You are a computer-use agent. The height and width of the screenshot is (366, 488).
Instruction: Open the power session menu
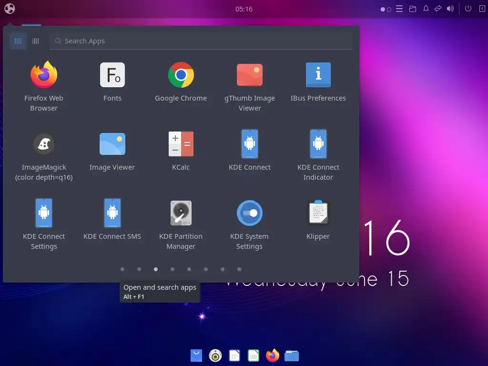pyautogui.click(x=468, y=9)
